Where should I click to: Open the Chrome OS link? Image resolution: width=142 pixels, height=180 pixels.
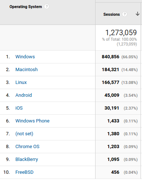click(27, 147)
